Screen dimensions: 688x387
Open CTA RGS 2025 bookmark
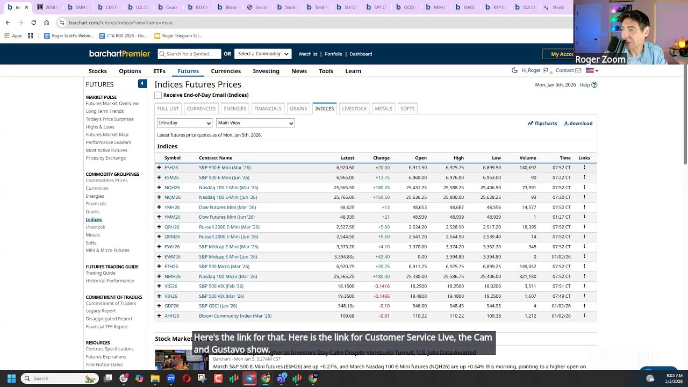pyautogui.click(x=123, y=36)
